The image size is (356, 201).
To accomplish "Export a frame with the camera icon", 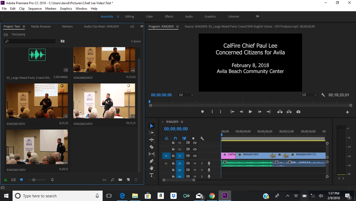I will 298,112.
